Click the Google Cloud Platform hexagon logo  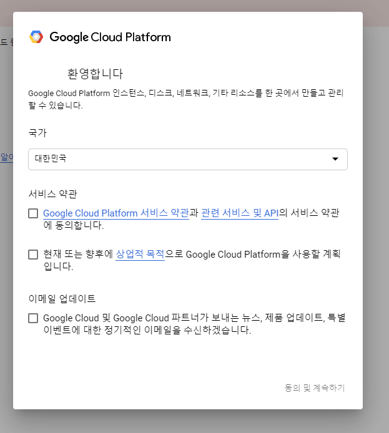coord(36,37)
